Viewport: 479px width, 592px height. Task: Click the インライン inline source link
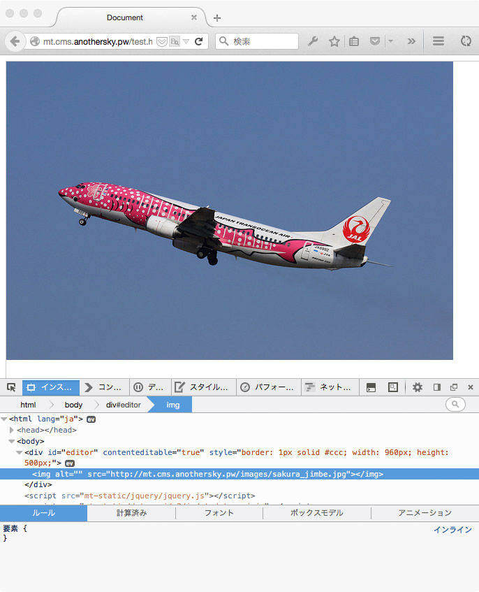coord(452,530)
